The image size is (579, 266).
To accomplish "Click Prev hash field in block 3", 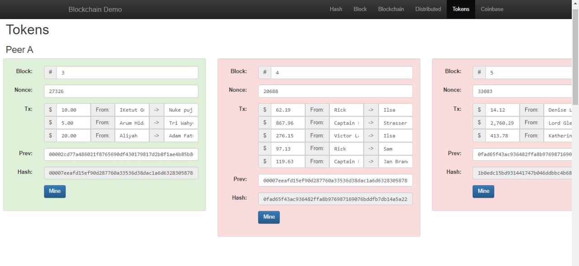I will [x=121, y=154].
